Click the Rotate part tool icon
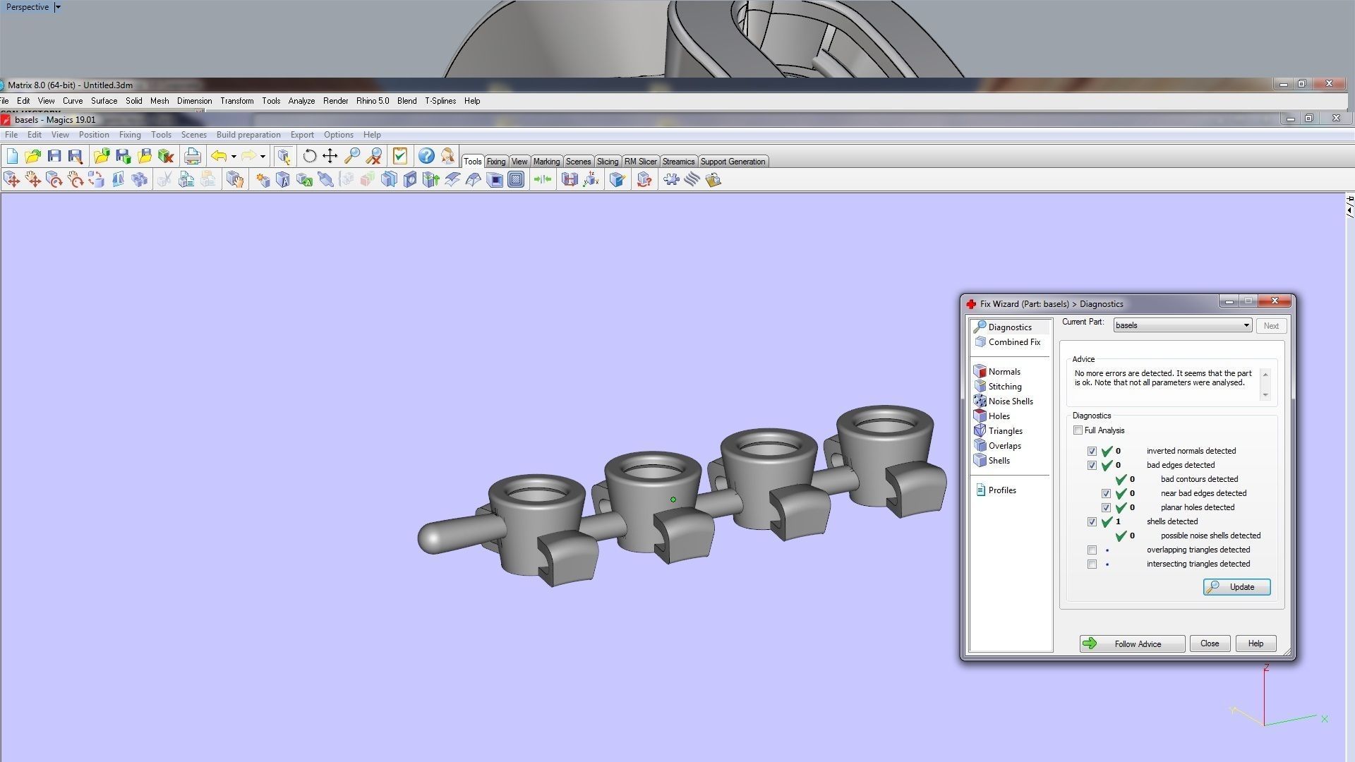 click(x=54, y=180)
